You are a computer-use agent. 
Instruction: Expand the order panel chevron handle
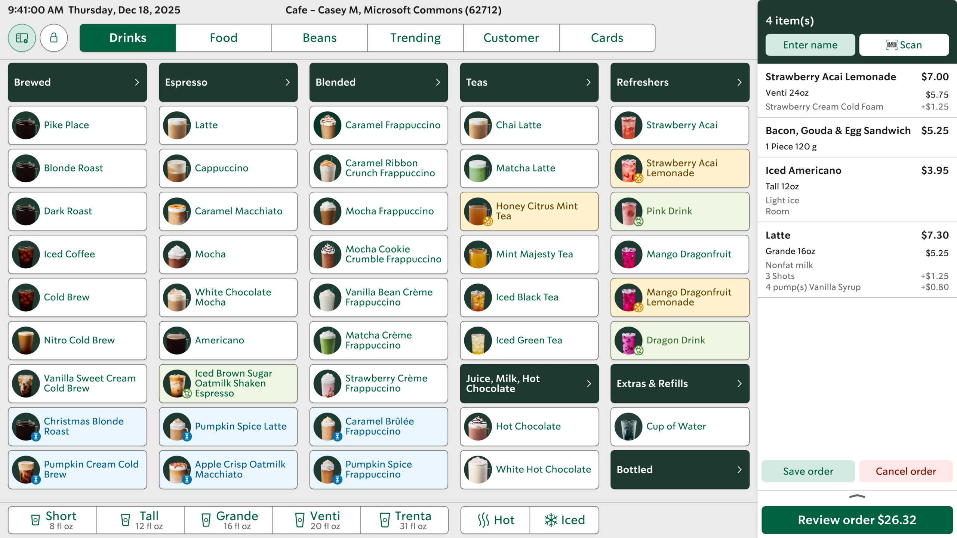pos(857,497)
